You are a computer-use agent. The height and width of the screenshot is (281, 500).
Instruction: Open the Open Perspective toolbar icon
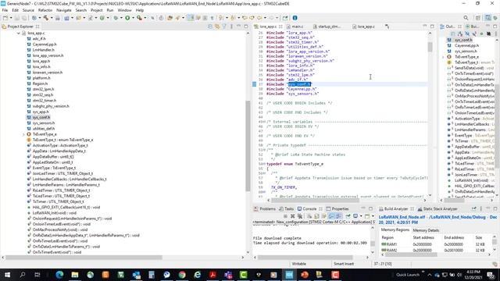point(477,18)
